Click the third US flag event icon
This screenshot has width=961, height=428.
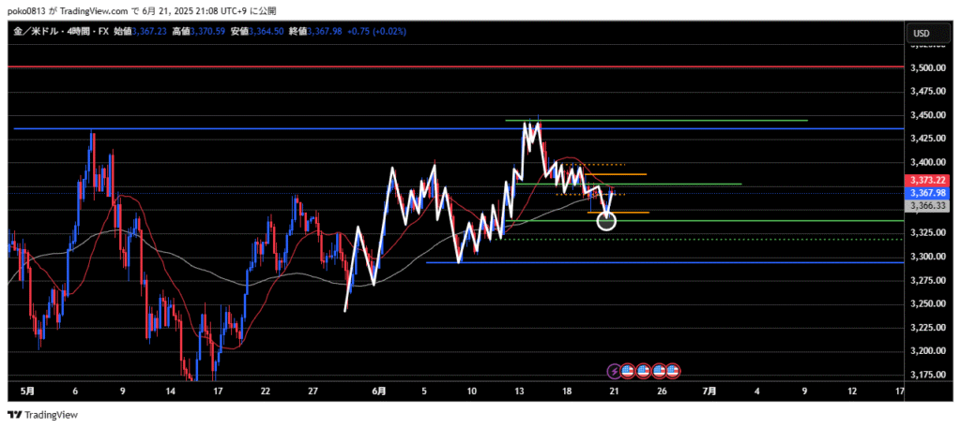click(x=659, y=371)
